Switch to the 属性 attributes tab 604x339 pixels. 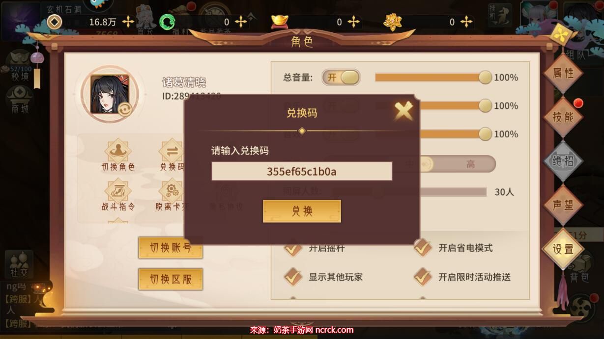click(563, 73)
